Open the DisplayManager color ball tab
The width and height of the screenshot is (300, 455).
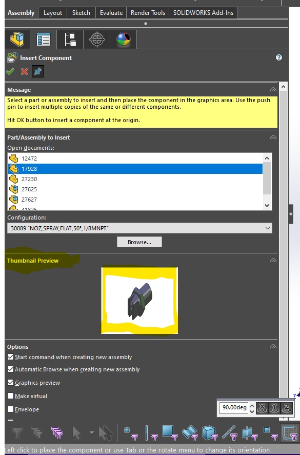(x=123, y=39)
